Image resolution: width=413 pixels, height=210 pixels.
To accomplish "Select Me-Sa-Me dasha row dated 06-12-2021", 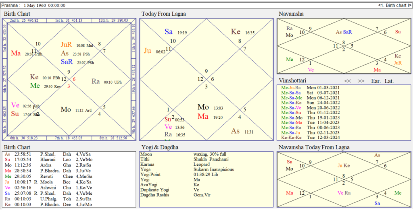I will [311, 97].
